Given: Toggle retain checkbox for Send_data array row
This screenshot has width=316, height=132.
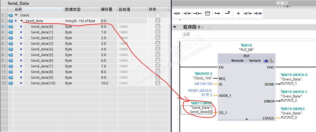Looking at the screenshot, I should [x=158, y=21].
